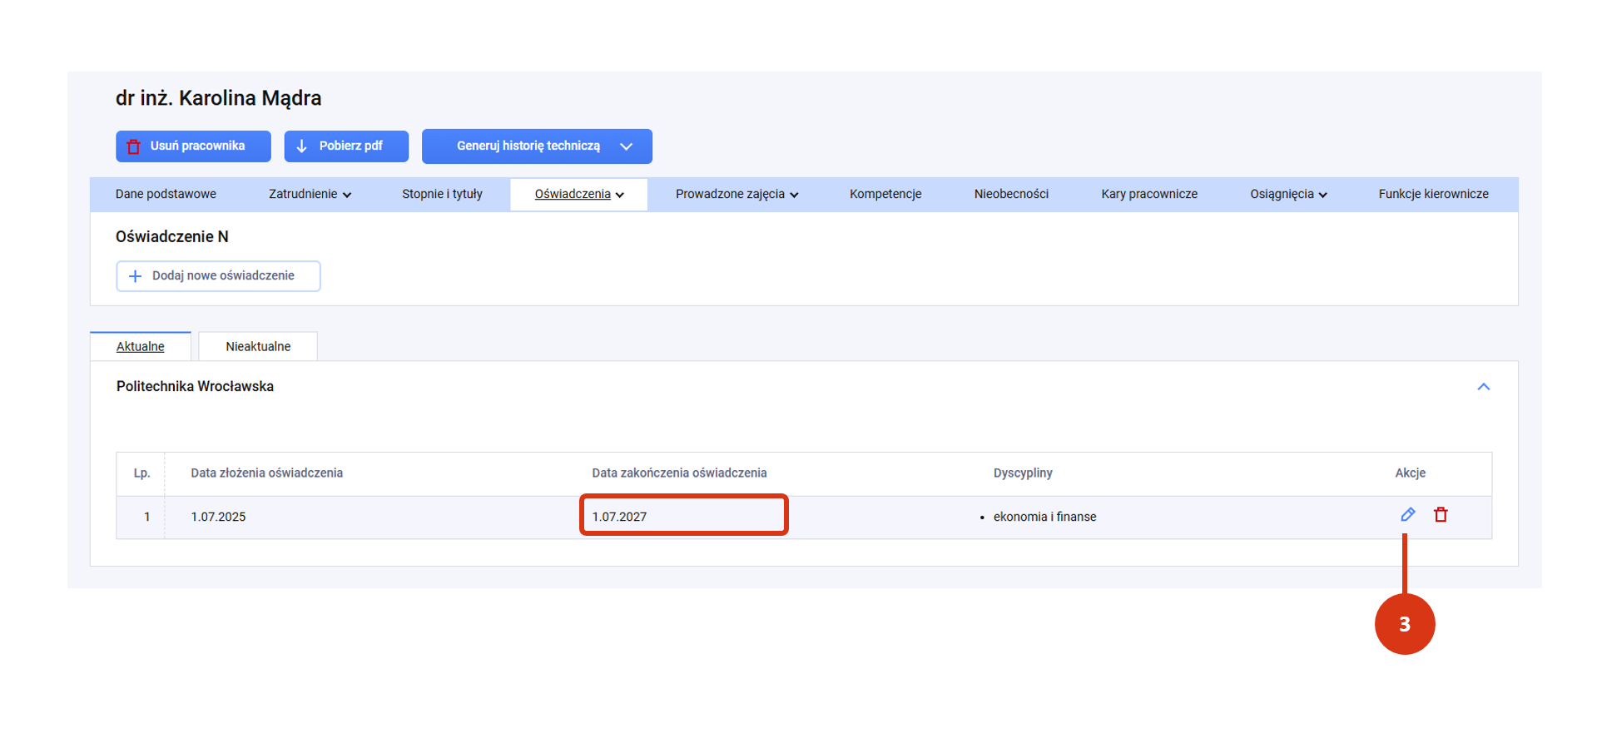Switch to Nieobecności tab
This screenshot has height=748, width=1597.
pos(1011,194)
